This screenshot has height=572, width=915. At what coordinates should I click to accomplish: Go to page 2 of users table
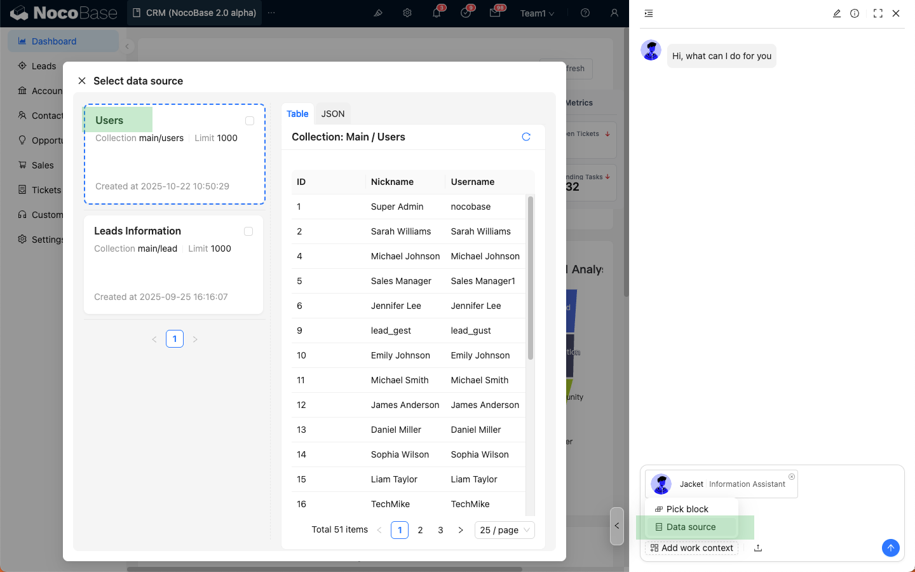(420, 530)
